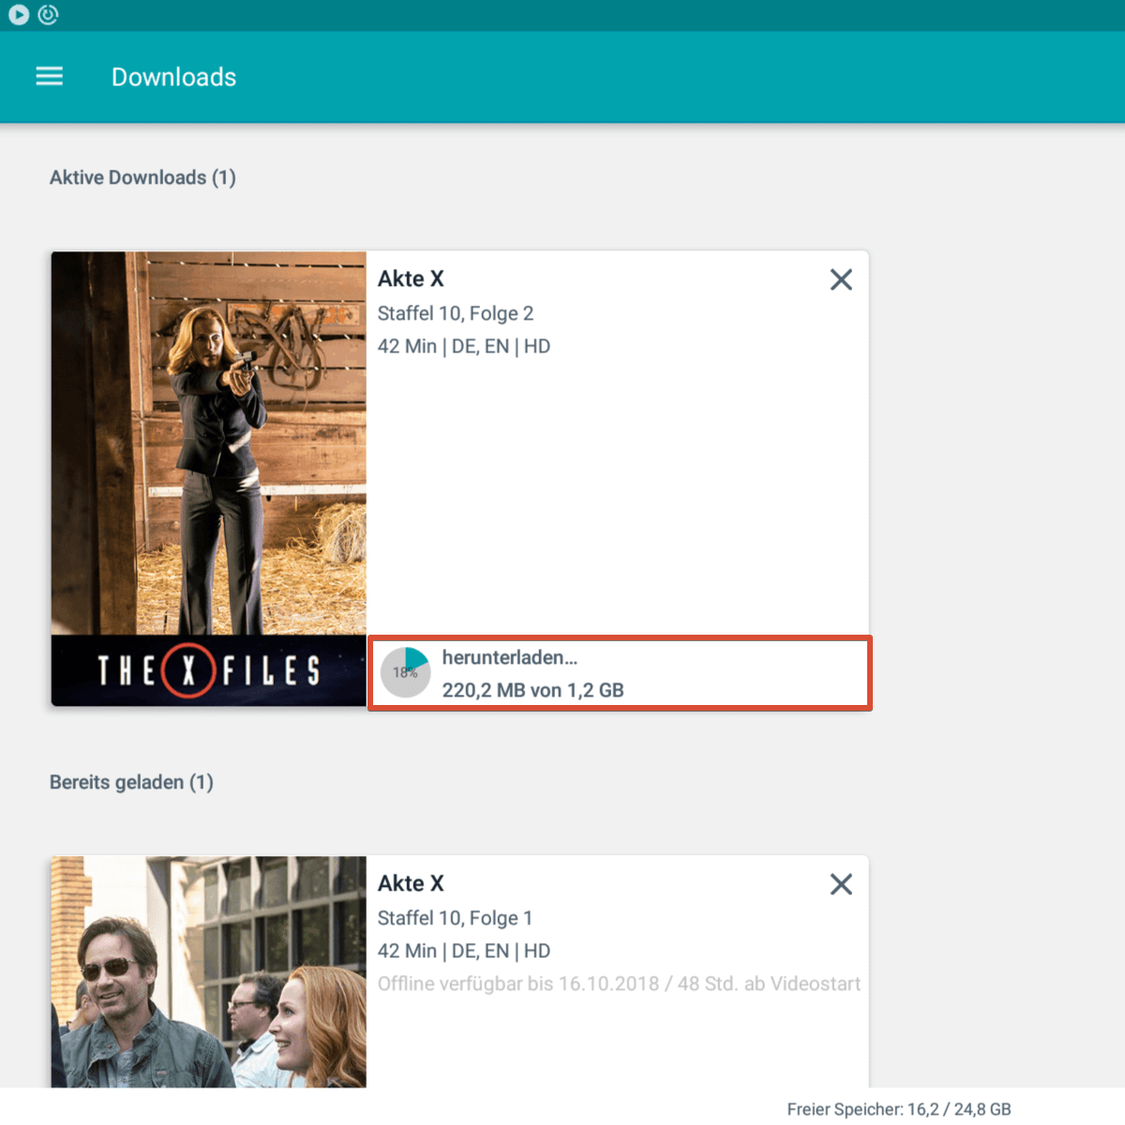This screenshot has width=1125, height=1125.
Task: Open the Folge 1 episode thumbnail
Action: [209, 972]
